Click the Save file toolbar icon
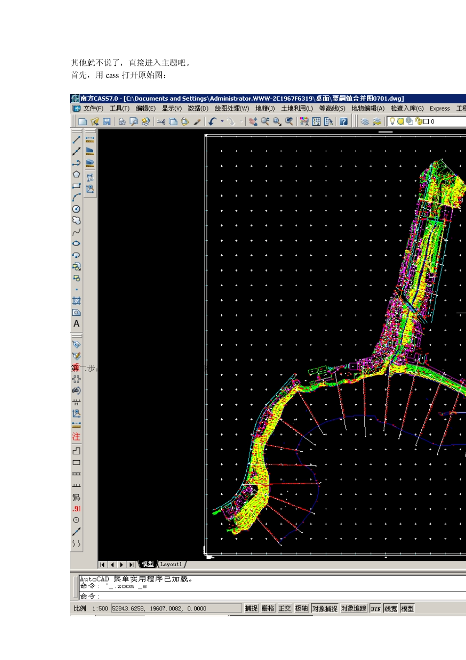 click(106, 121)
